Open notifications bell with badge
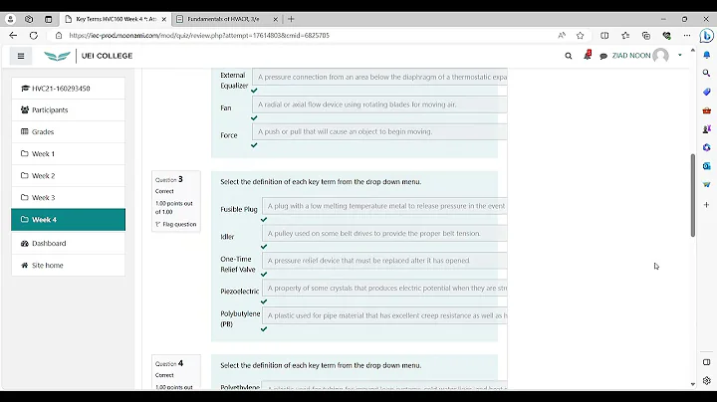This screenshot has height=402, width=717. pyautogui.click(x=588, y=56)
